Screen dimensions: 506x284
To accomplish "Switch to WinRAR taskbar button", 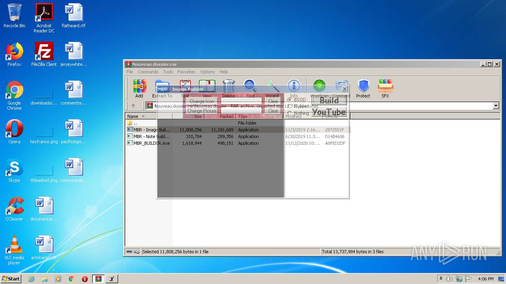I will click(98, 279).
